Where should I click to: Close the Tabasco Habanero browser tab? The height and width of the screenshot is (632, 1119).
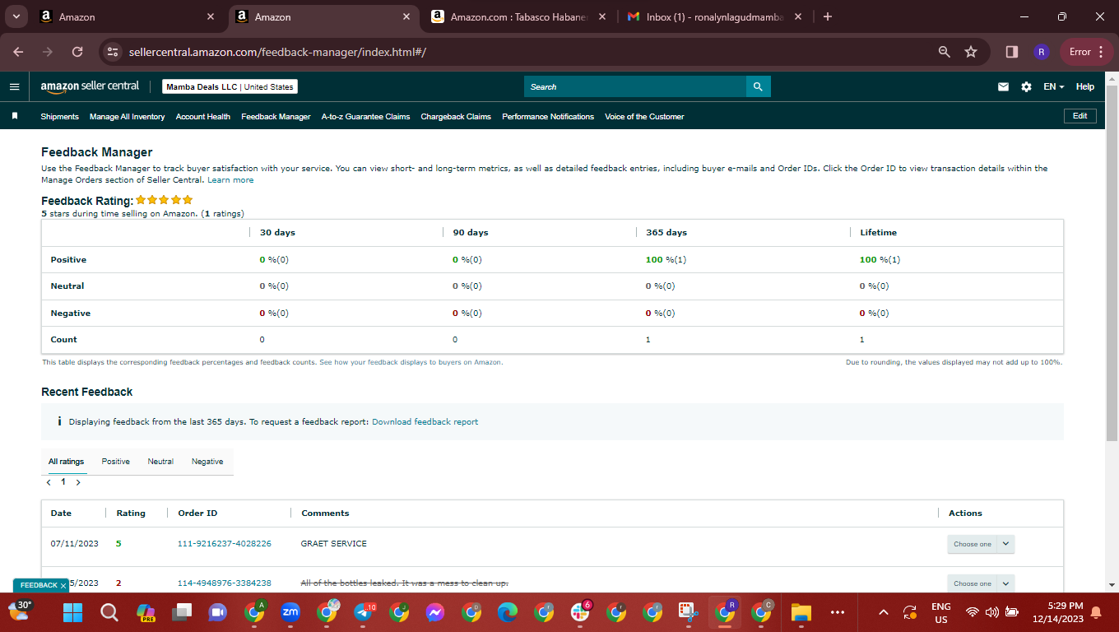[x=602, y=16]
